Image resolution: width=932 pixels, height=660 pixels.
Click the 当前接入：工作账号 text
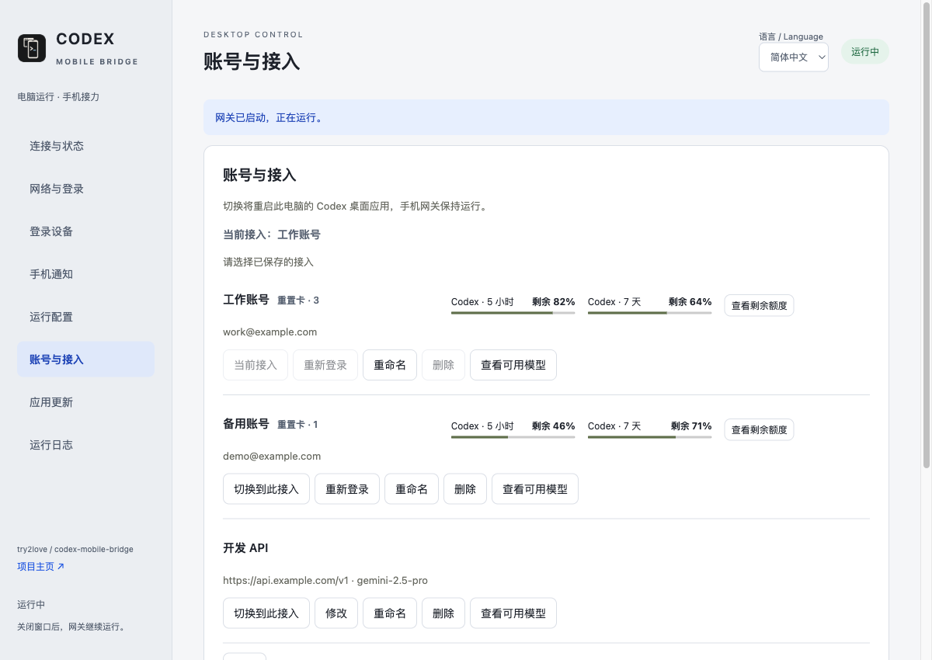[272, 234]
